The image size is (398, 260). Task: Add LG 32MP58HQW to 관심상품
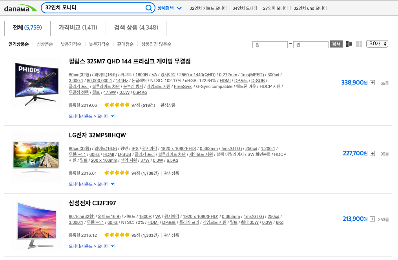coord(172,173)
